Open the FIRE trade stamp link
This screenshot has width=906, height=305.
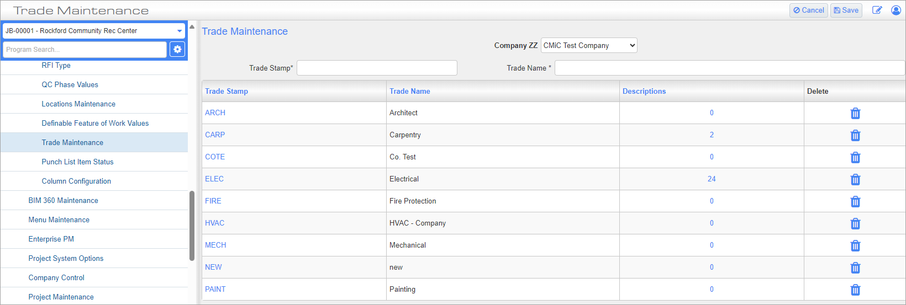213,201
